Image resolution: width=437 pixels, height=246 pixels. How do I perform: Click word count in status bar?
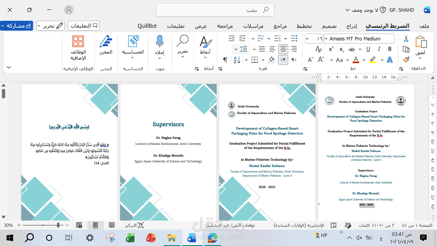376,225
